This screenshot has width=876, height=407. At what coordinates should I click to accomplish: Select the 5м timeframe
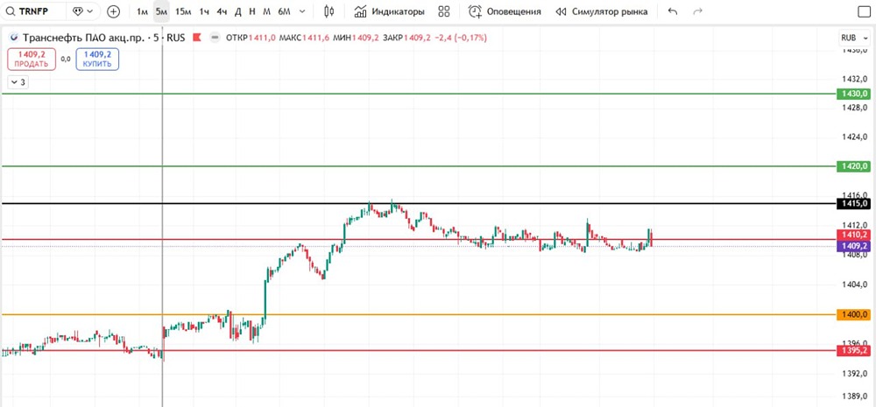coord(161,11)
